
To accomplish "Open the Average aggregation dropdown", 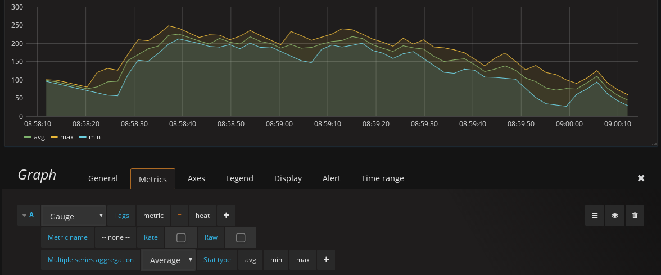I will pyautogui.click(x=168, y=260).
